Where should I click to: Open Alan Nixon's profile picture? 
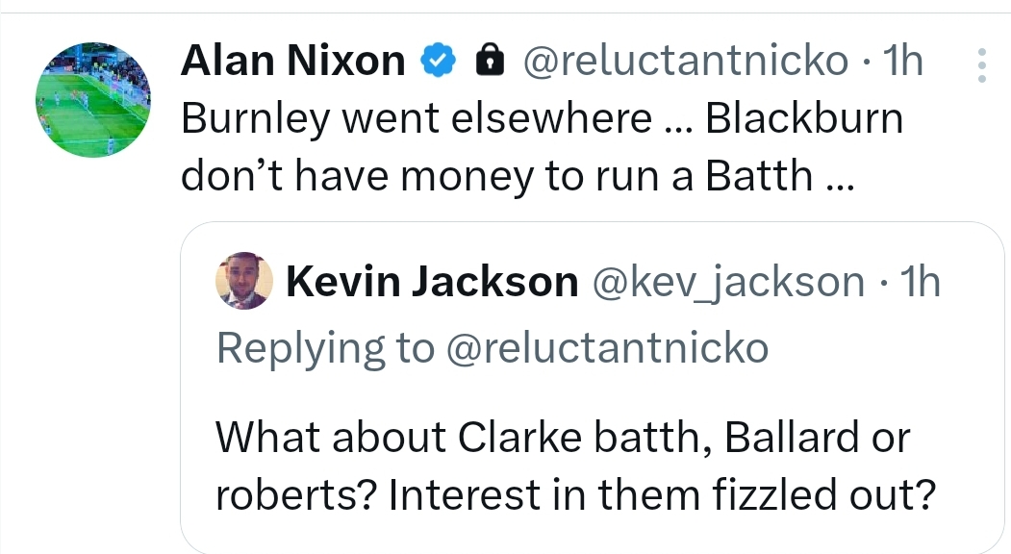[x=92, y=101]
